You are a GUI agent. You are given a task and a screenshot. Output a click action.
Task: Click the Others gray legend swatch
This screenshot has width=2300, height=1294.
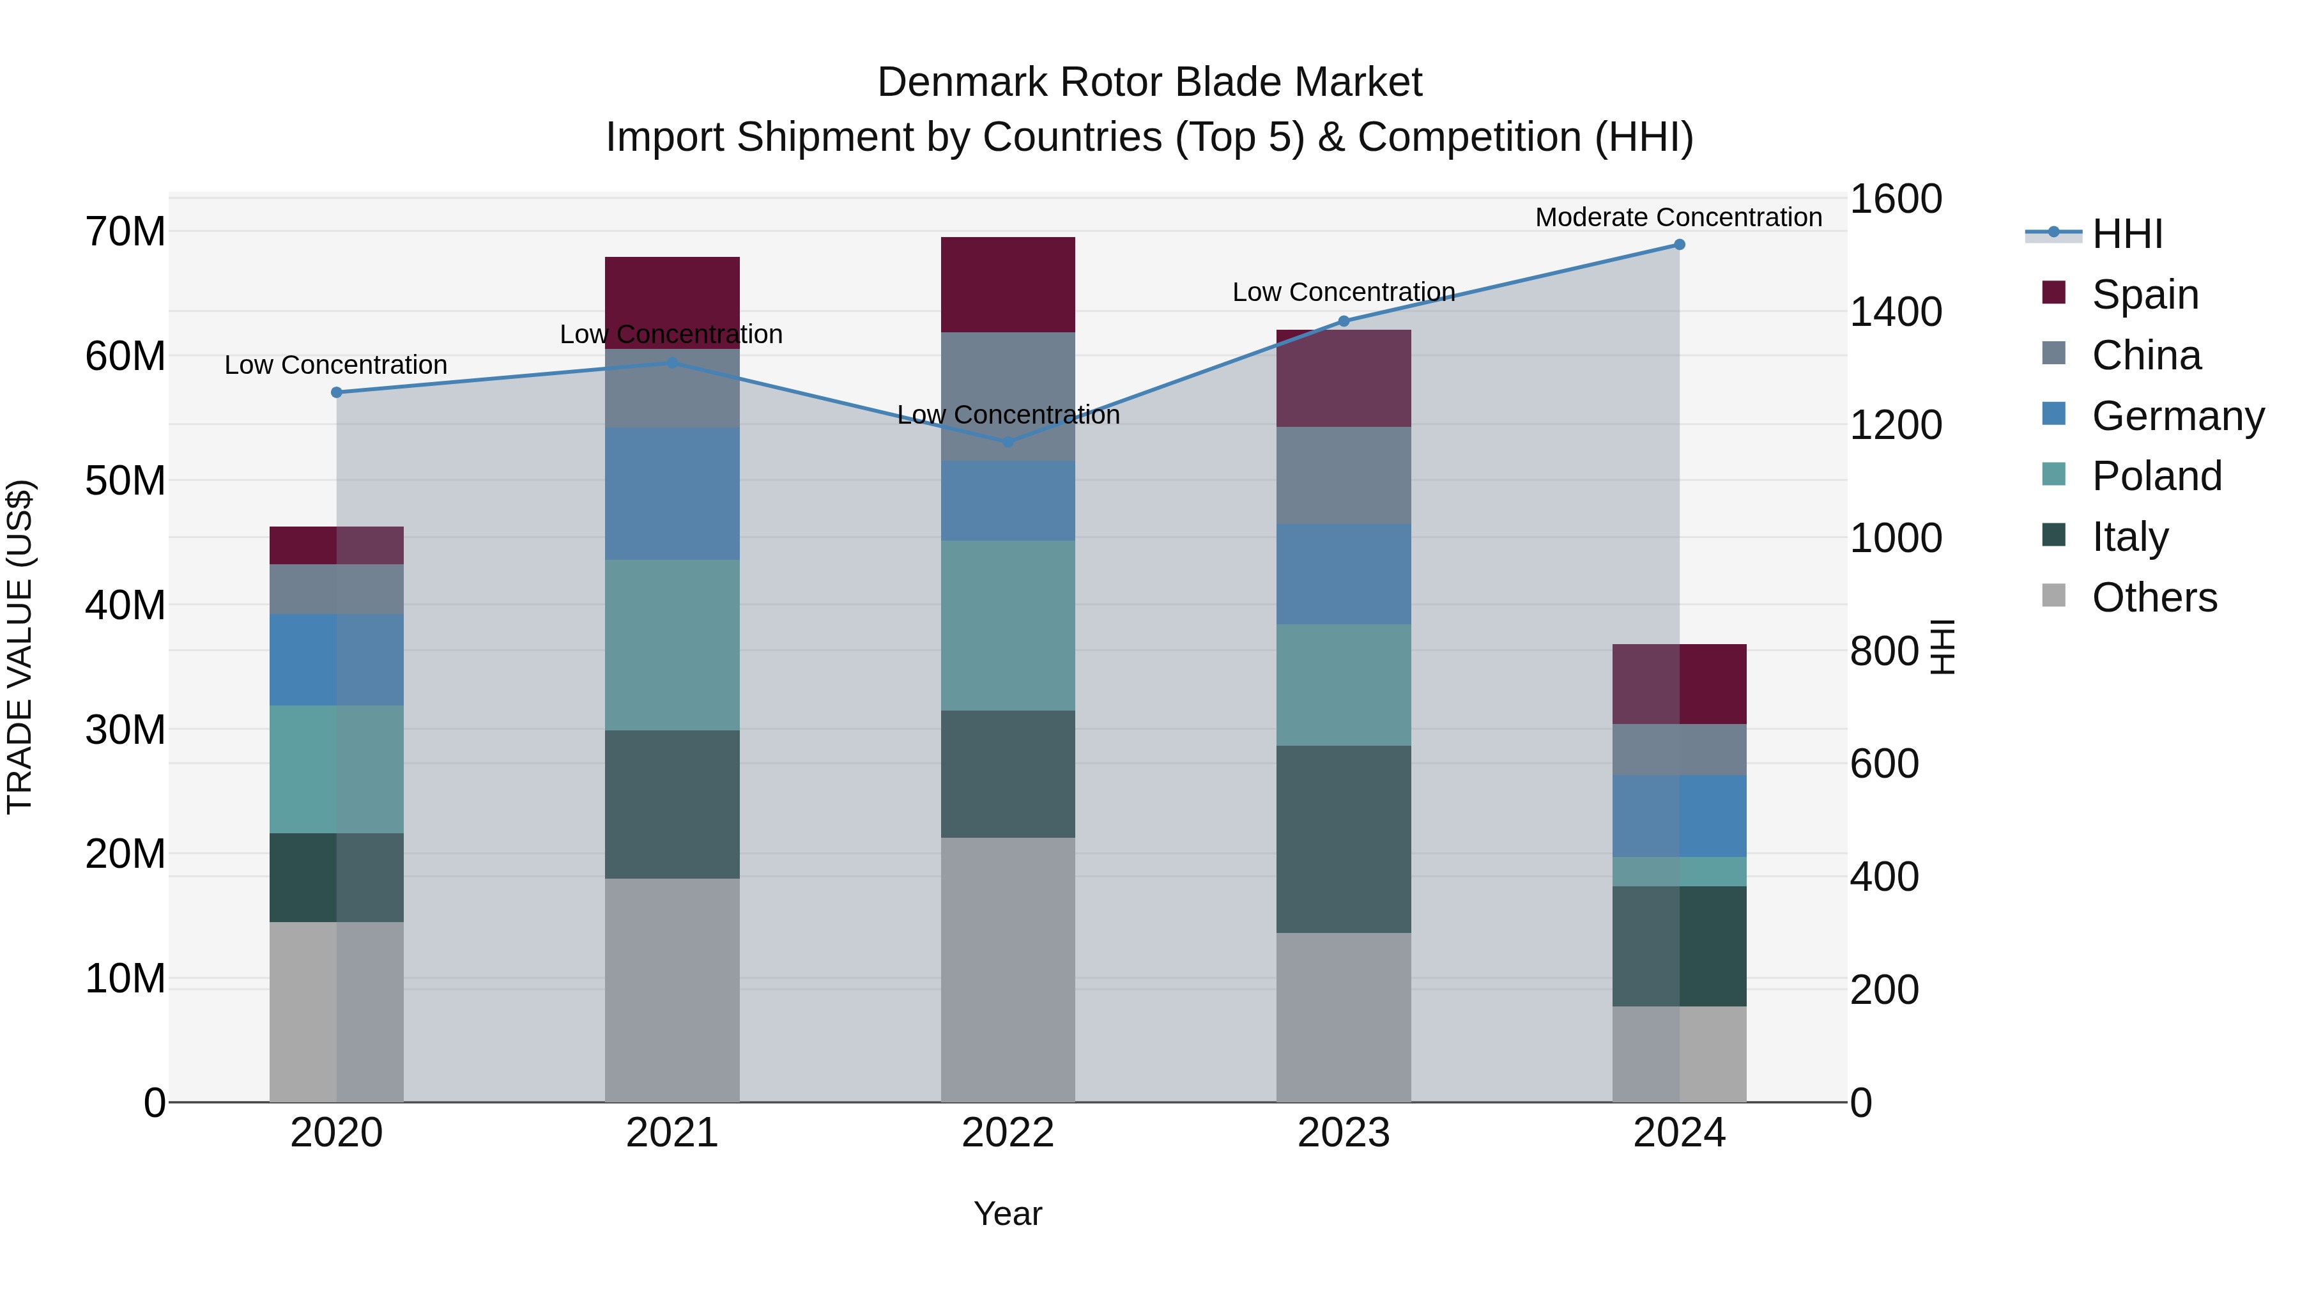(x=2053, y=595)
